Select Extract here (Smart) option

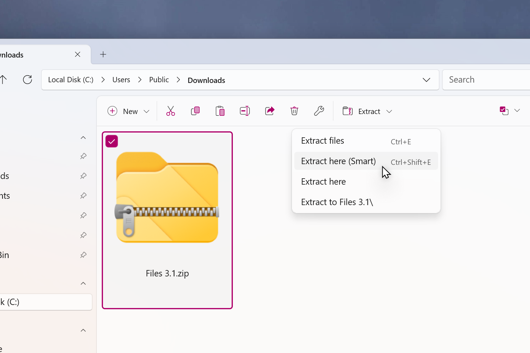coord(338,161)
